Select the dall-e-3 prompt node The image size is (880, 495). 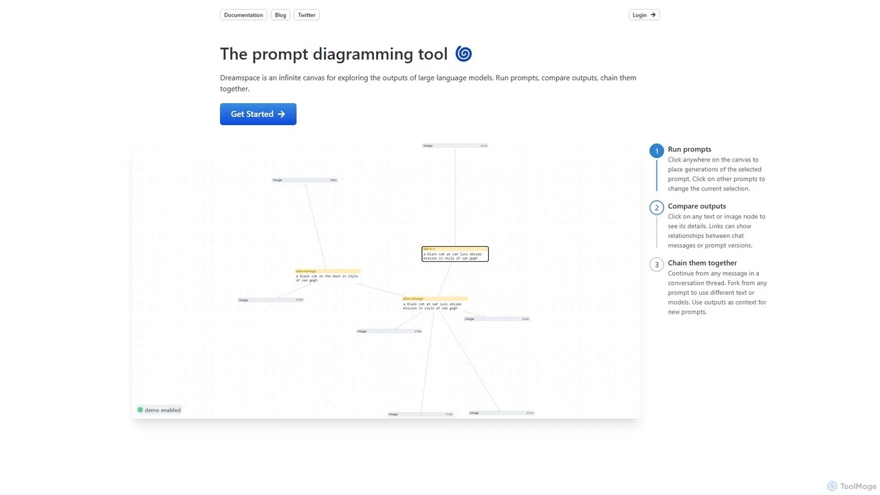(455, 254)
